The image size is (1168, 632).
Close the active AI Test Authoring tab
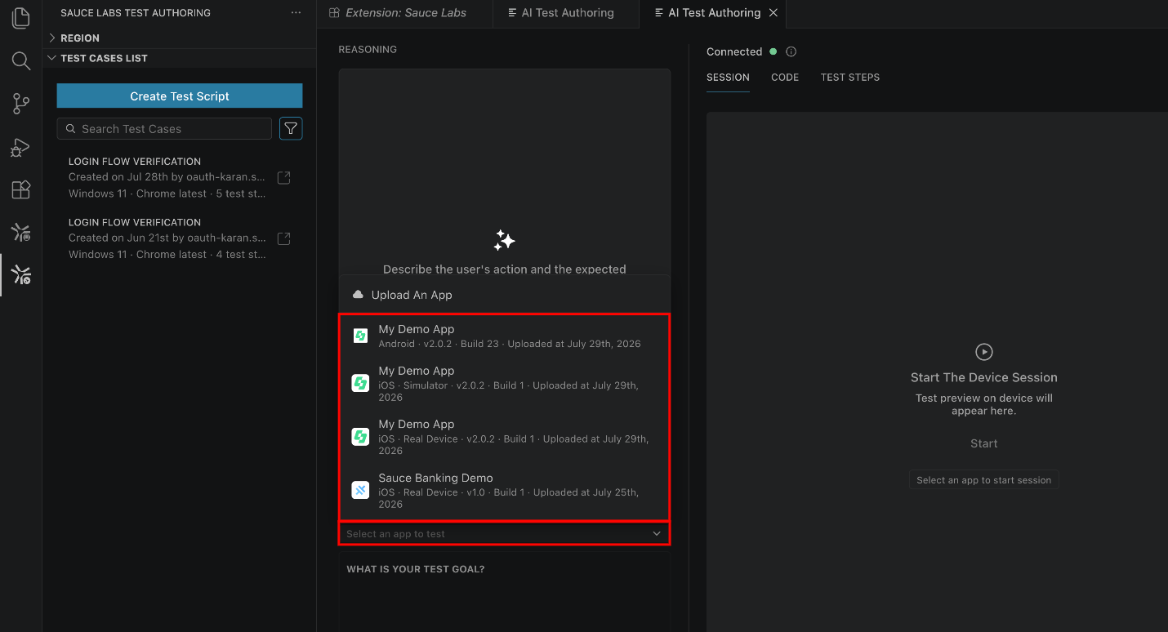pos(773,13)
